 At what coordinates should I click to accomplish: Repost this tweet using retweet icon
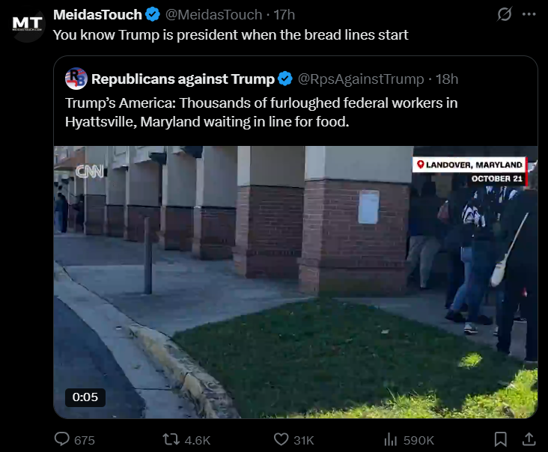click(x=171, y=439)
